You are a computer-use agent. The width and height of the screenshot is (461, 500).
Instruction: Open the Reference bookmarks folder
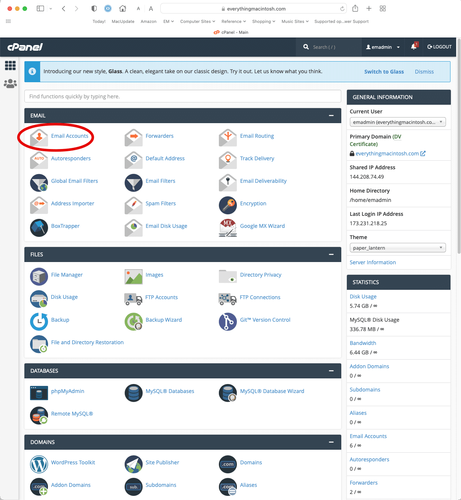pos(234,21)
